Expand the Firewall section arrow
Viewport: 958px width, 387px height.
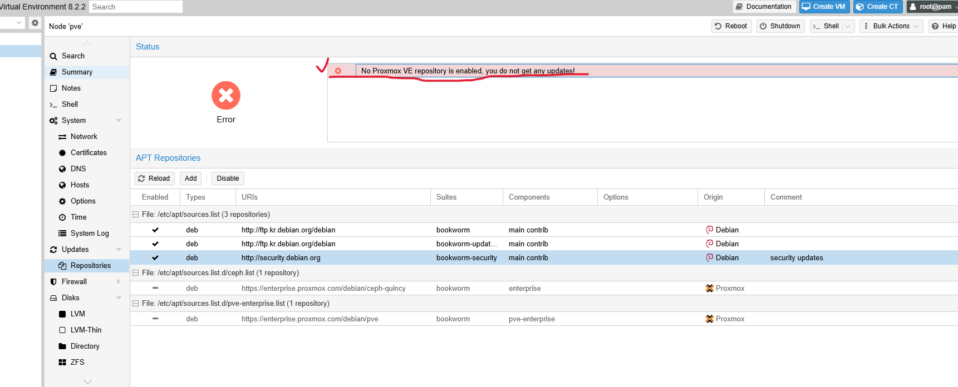(x=119, y=282)
